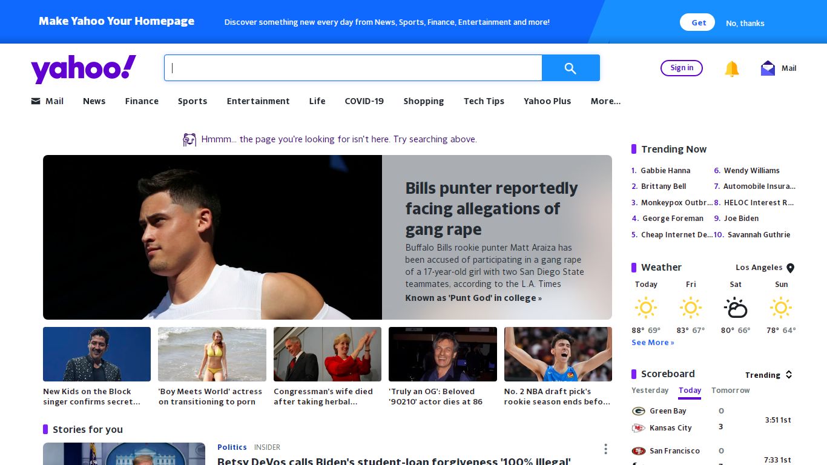This screenshot has width=827, height=465.
Task: Click the bear icon beside error message
Action: (x=189, y=140)
